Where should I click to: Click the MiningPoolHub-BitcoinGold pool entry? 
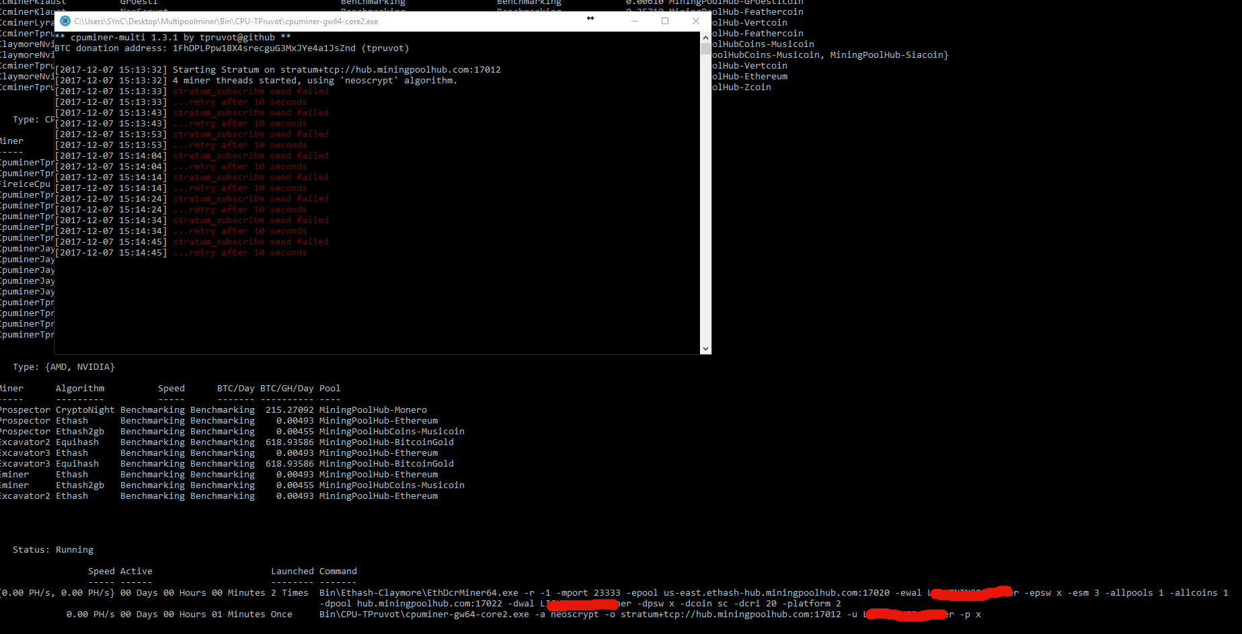point(387,442)
